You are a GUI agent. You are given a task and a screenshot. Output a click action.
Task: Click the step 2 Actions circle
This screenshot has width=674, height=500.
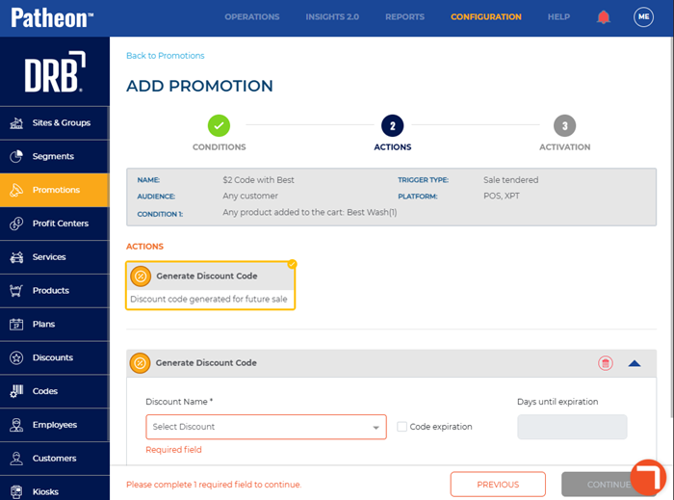tap(393, 125)
